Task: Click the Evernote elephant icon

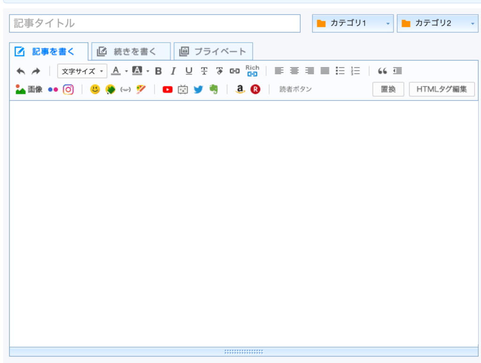Action: pyautogui.click(x=214, y=90)
